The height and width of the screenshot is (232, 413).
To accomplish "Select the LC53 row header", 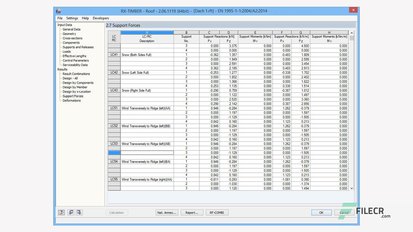I will click(114, 144).
